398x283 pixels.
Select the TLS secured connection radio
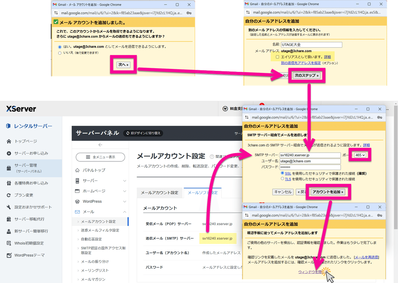(282, 179)
